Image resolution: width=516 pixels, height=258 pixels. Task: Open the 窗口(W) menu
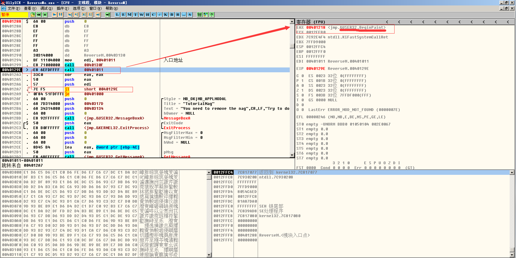tap(95, 8)
